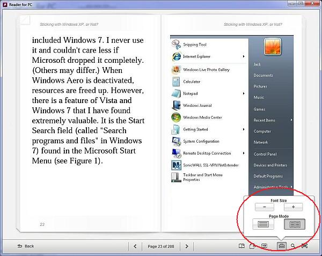This screenshot has width=322, height=256.
Task: Click Network in the figure's right pane
Action: [261, 142]
